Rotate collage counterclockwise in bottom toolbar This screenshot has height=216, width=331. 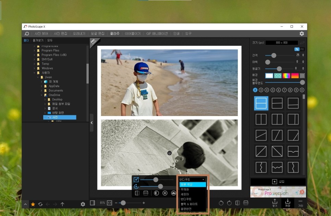tap(221, 203)
